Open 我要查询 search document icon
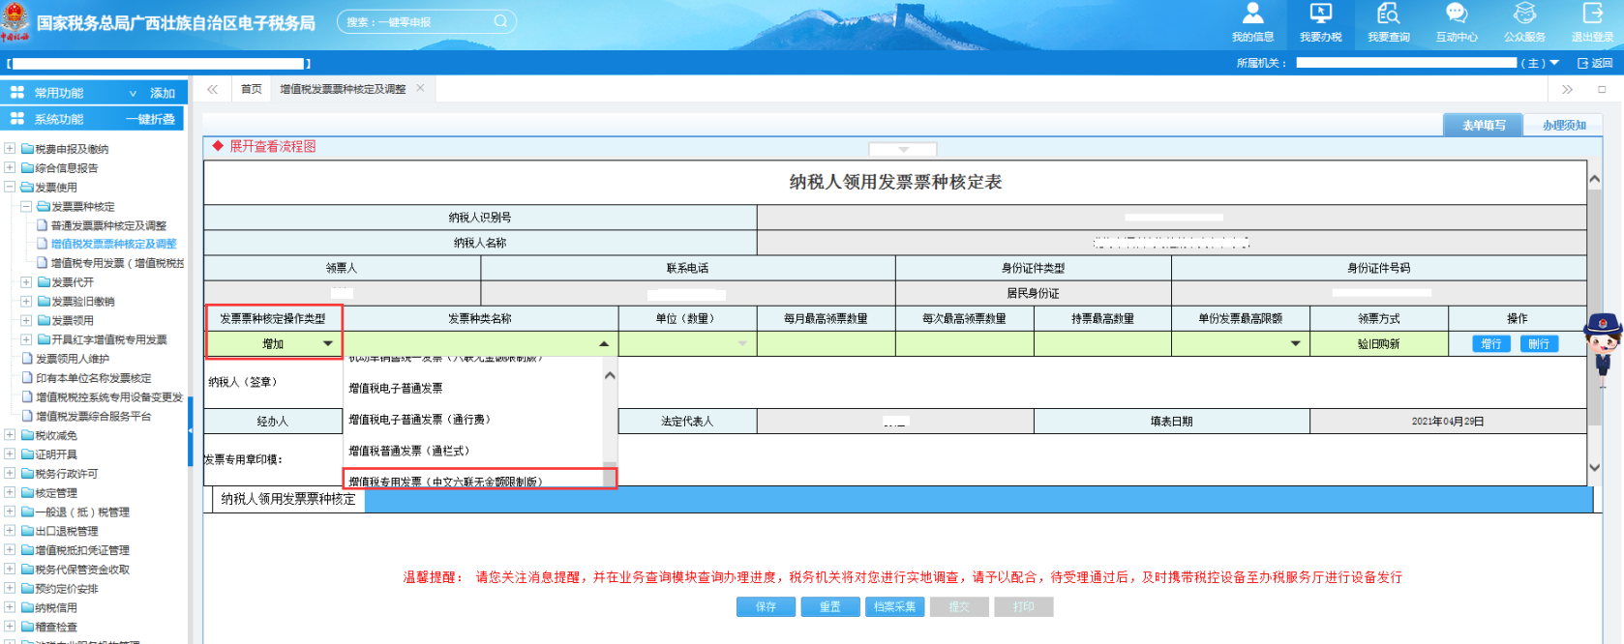 coord(1388,15)
